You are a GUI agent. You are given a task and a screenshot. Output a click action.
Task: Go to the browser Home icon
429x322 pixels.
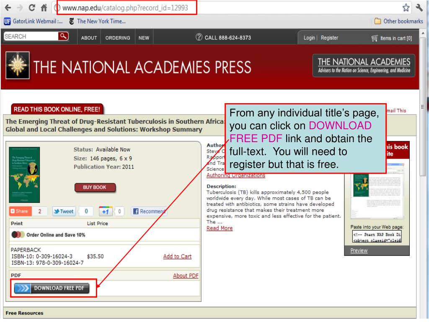pos(44,8)
